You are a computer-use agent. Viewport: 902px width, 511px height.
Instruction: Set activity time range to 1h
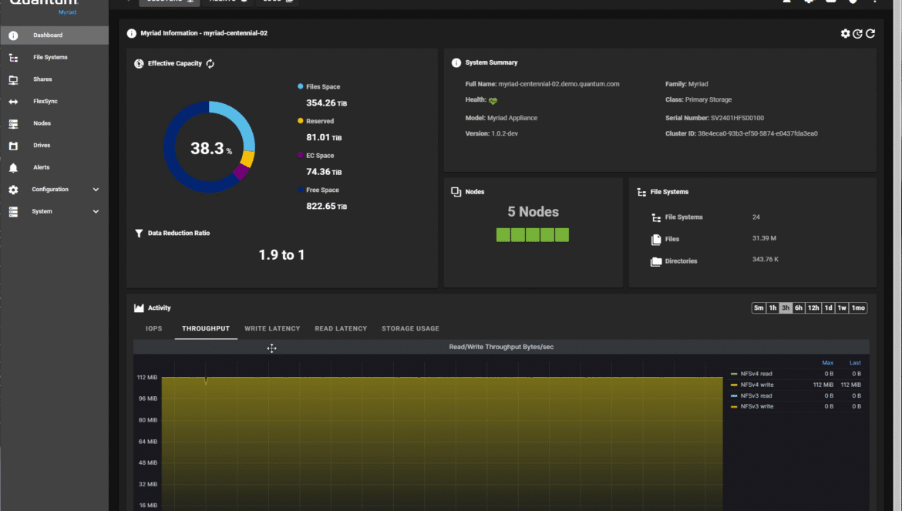click(772, 308)
